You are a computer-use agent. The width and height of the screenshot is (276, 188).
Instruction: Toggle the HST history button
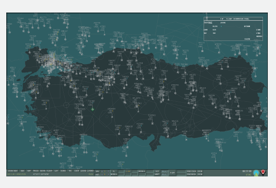[x=97, y=175]
